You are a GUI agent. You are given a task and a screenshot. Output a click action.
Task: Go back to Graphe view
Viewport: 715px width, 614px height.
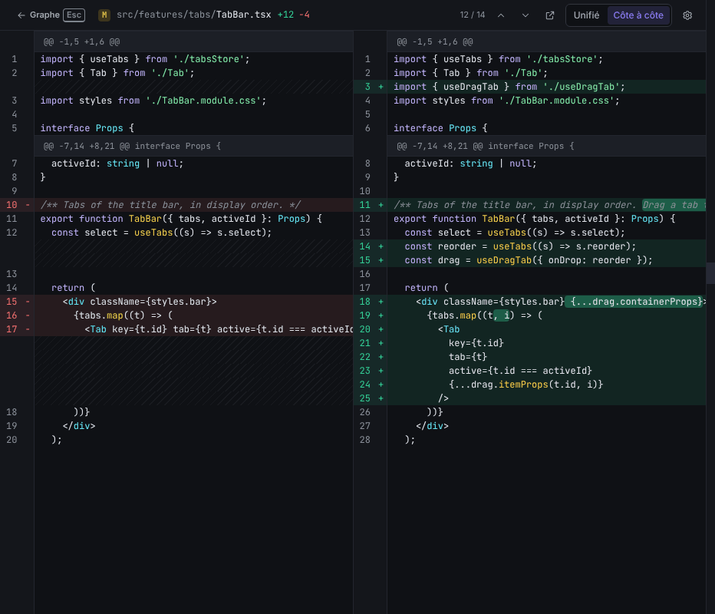38,15
